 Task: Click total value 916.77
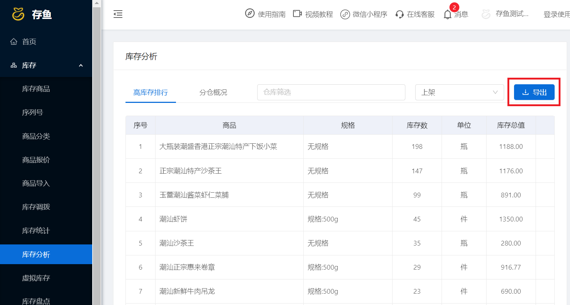(x=511, y=267)
